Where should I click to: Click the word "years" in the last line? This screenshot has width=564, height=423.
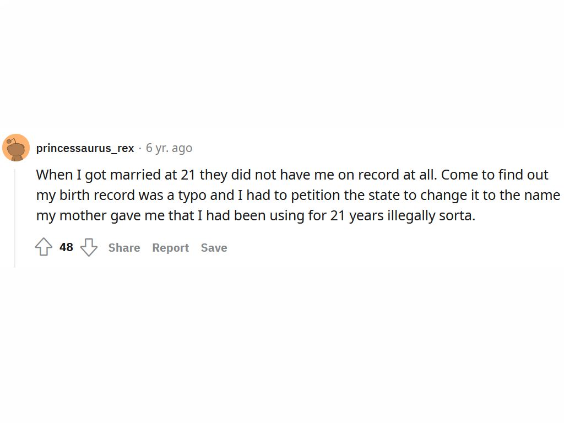click(366, 215)
